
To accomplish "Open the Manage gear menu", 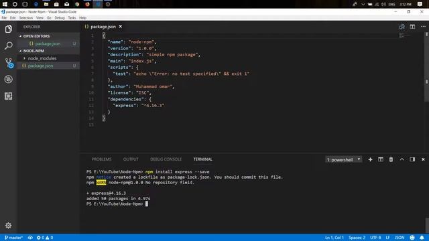I will click(x=9, y=226).
